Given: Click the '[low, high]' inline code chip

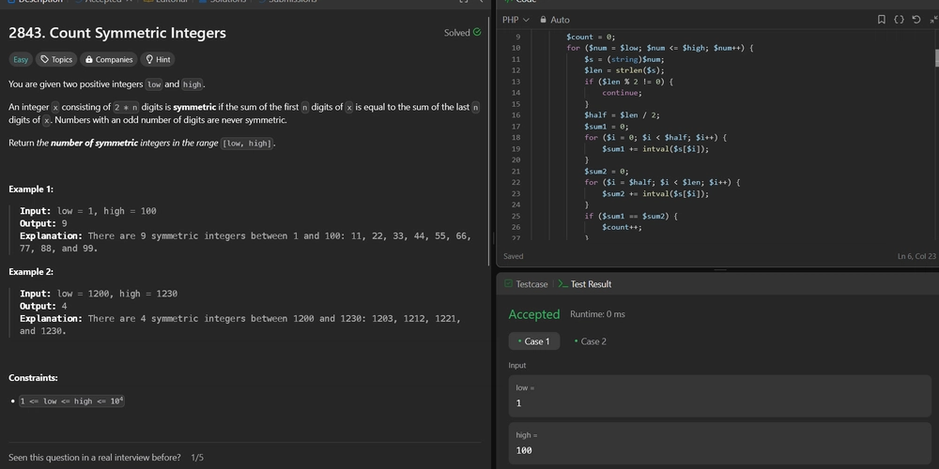Looking at the screenshot, I should pyautogui.click(x=247, y=144).
